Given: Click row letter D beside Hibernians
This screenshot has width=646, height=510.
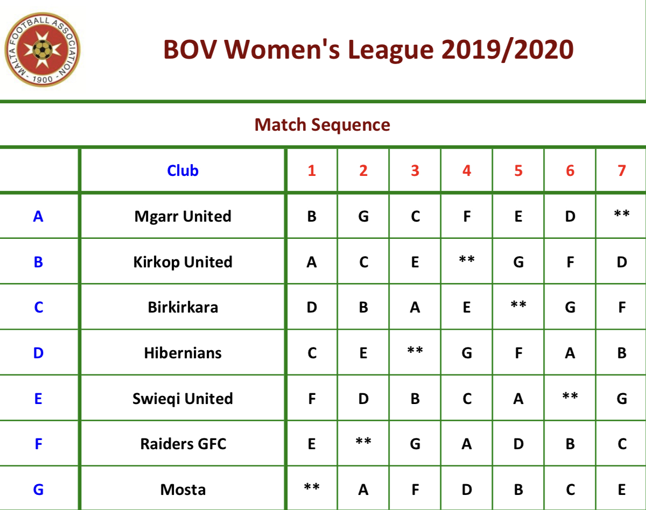Looking at the screenshot, I should pyautogui.click(x=38, y=353).
